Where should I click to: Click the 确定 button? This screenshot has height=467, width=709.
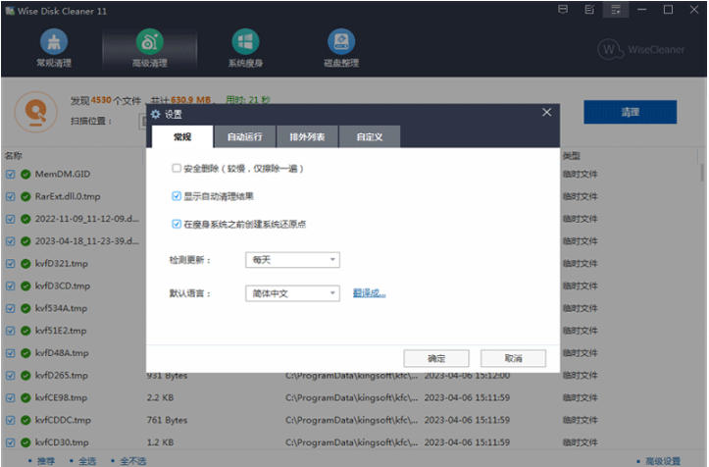(x=435, y=358)
